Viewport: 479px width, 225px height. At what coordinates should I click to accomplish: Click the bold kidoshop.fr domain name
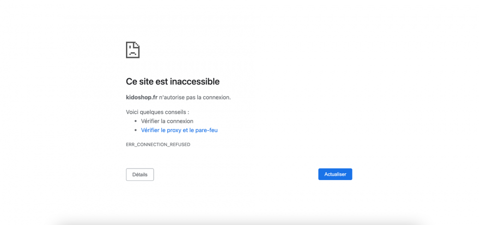click(142, 97)
